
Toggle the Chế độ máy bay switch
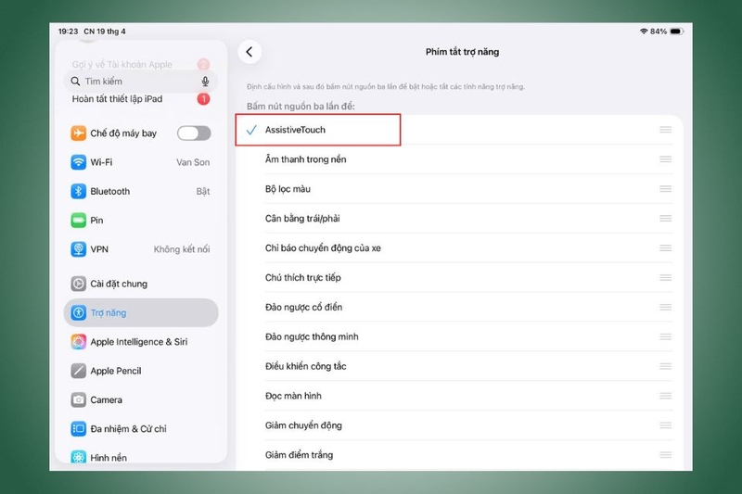194,133
